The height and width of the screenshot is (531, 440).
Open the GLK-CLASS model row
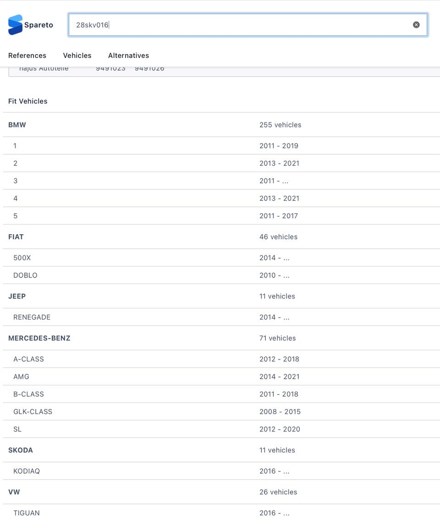click(221, 411)
